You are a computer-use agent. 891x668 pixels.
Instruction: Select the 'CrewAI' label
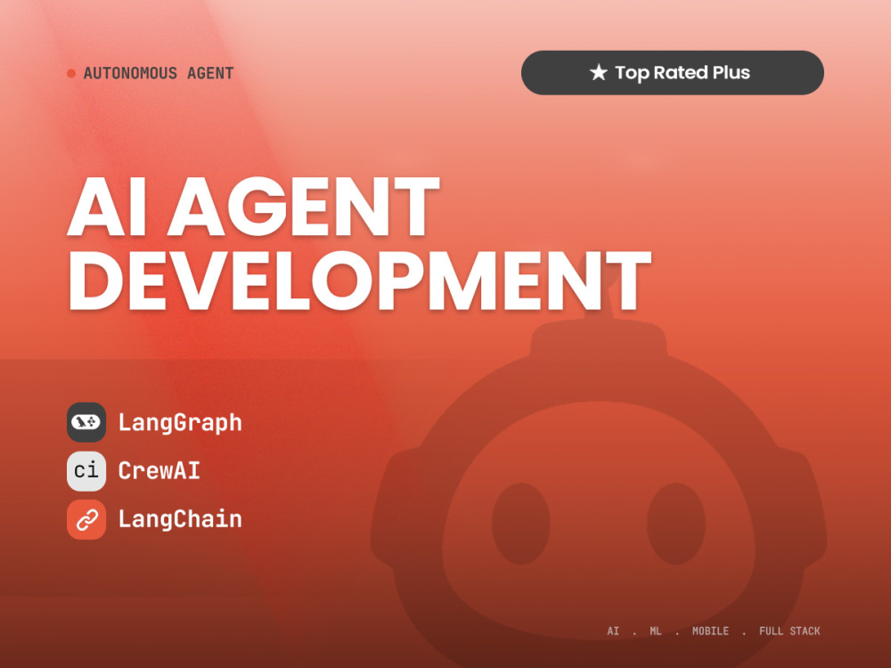coord(159,471)
